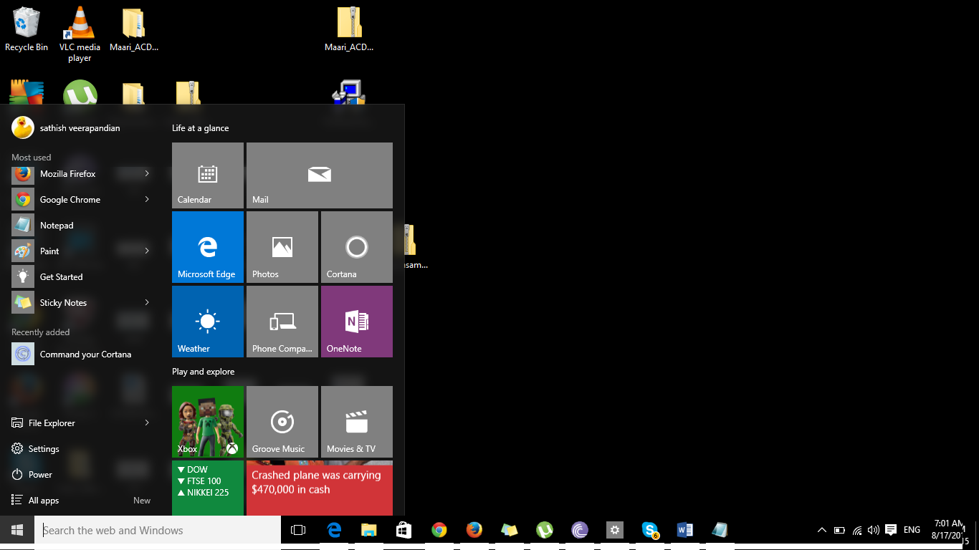Launch the Groove Music tile
Screen dimensions: 979x550
tap(282, 422)
